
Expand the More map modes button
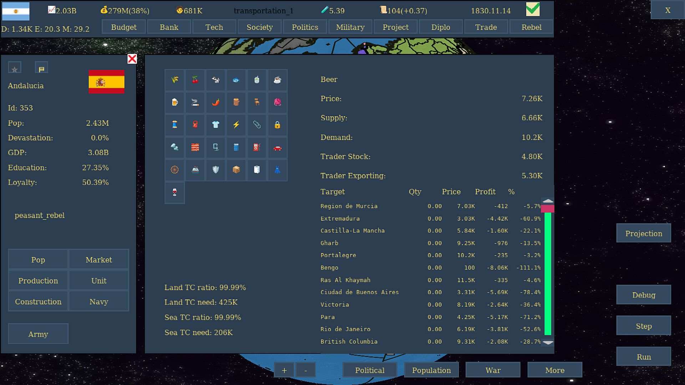(554, 370)
